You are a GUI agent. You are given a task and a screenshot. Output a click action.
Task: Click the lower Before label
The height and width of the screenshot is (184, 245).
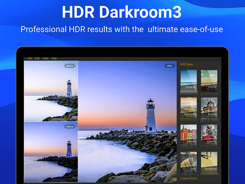70,126
